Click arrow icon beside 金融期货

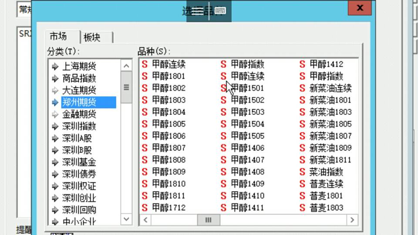point(55,114)
